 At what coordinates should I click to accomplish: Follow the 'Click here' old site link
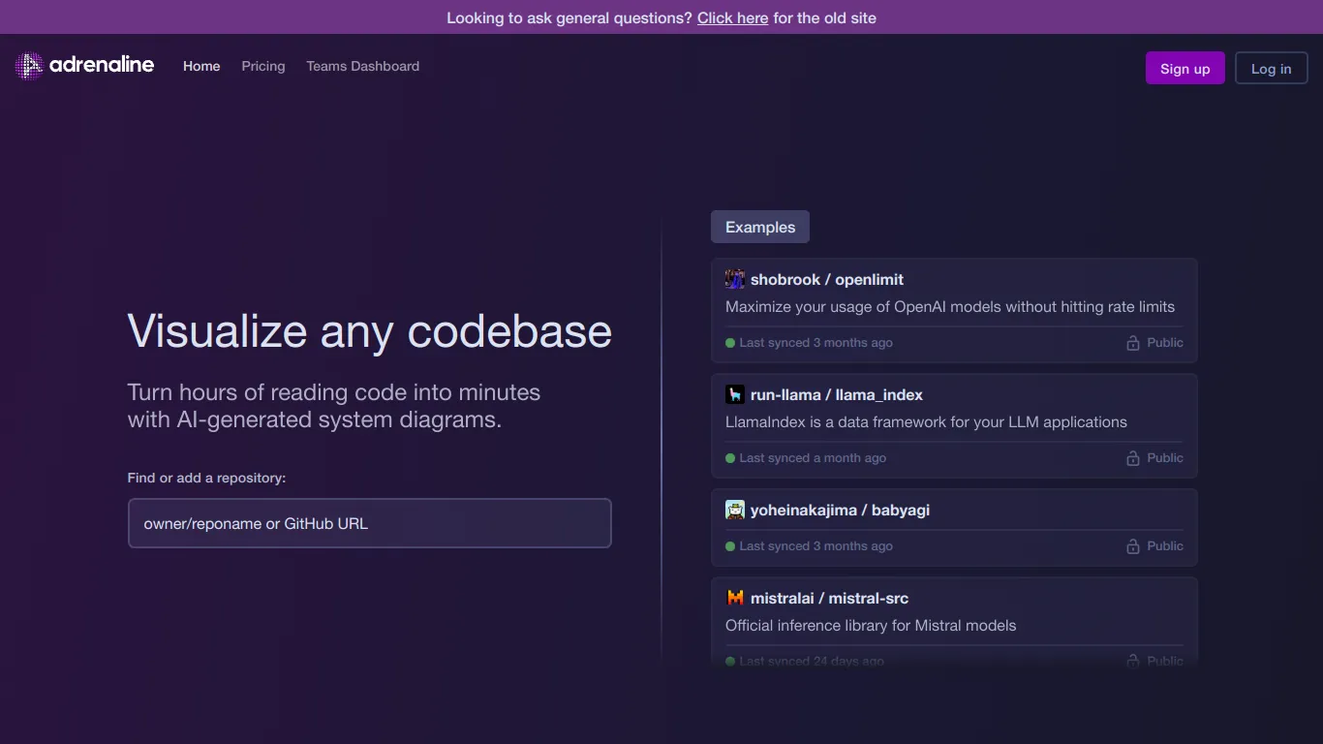[x=733, y=17]
